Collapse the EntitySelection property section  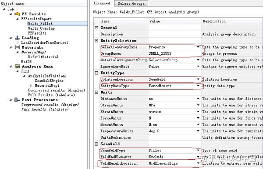96,41
